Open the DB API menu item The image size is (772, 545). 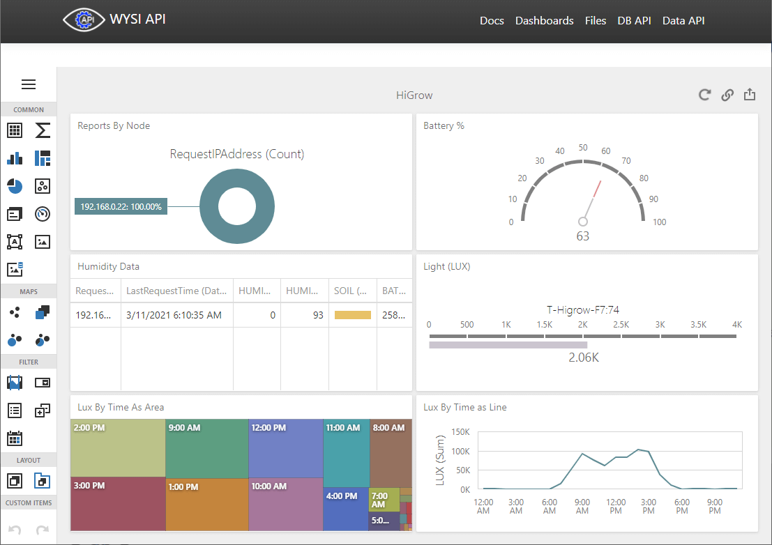click(634, 21)
